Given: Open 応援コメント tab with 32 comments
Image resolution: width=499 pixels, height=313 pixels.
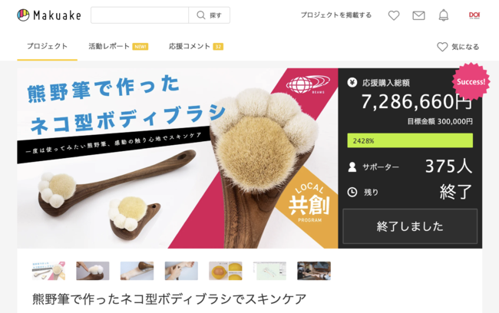Looking at the screenshot, I should click(196, 47).
